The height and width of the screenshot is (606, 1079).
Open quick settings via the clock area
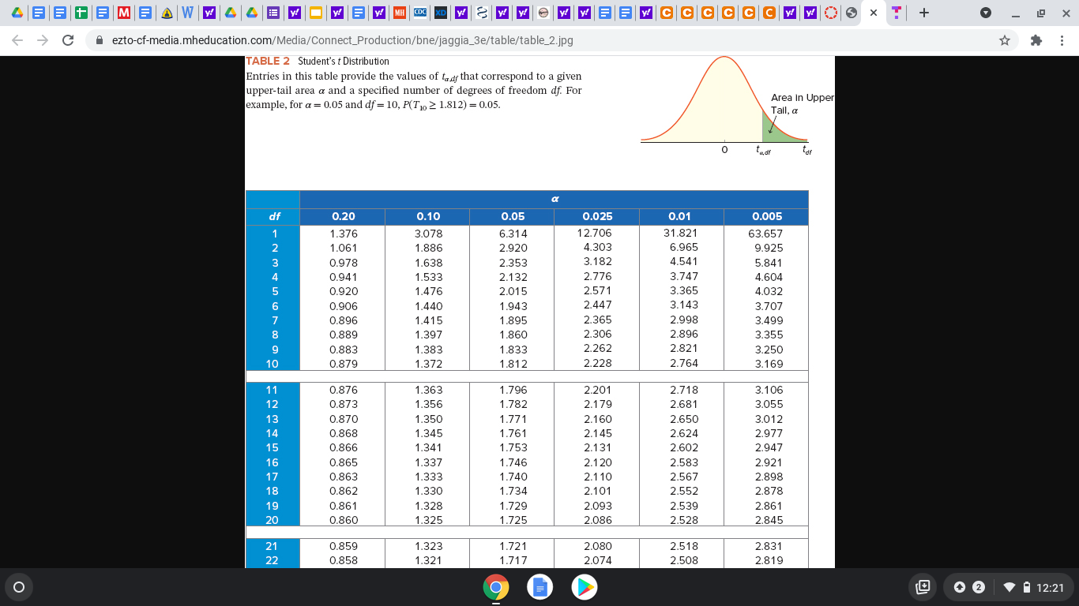click(x=1051, y=587)
